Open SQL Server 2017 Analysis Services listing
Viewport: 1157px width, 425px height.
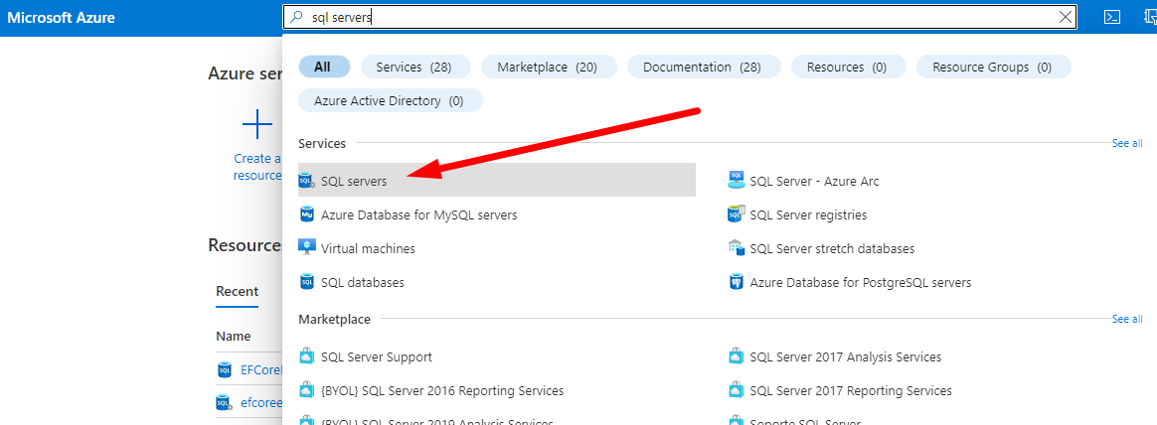coord(845,356)
